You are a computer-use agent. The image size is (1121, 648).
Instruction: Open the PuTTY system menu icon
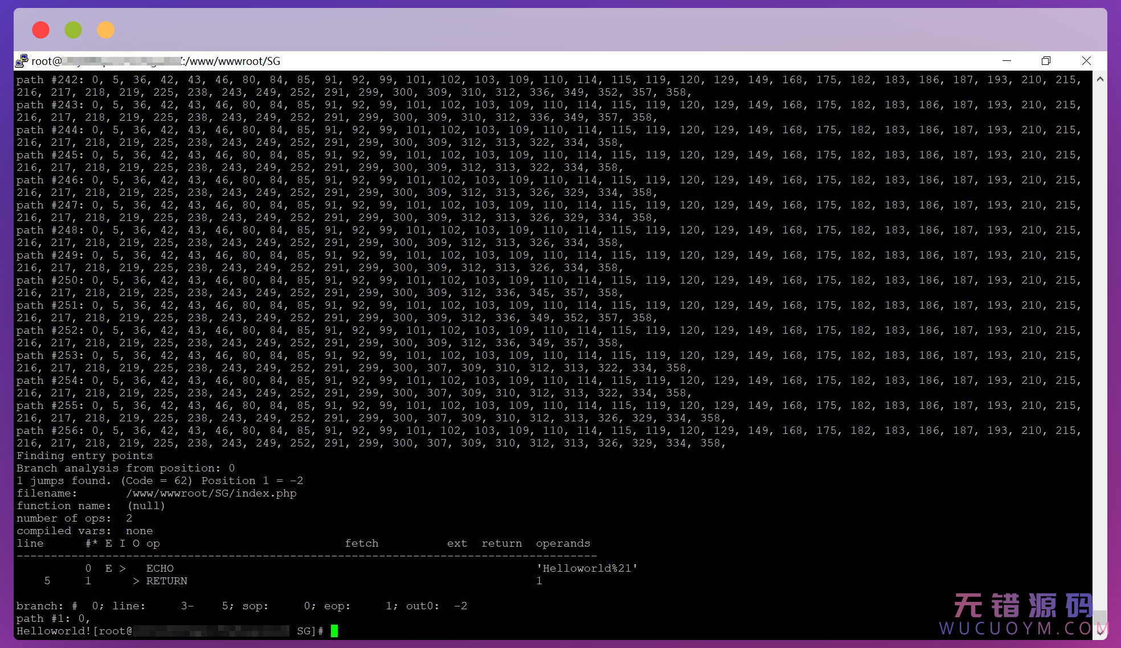tap(22, 60)
